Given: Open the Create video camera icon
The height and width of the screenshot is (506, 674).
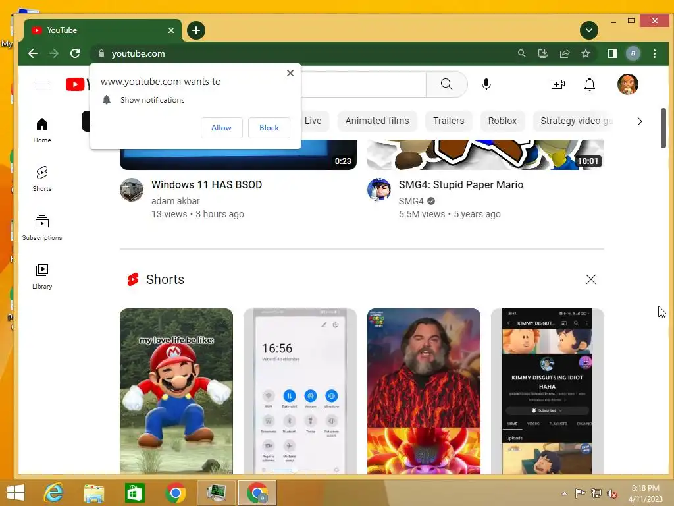Looking at the screenshot, I should tap(558, 84).
